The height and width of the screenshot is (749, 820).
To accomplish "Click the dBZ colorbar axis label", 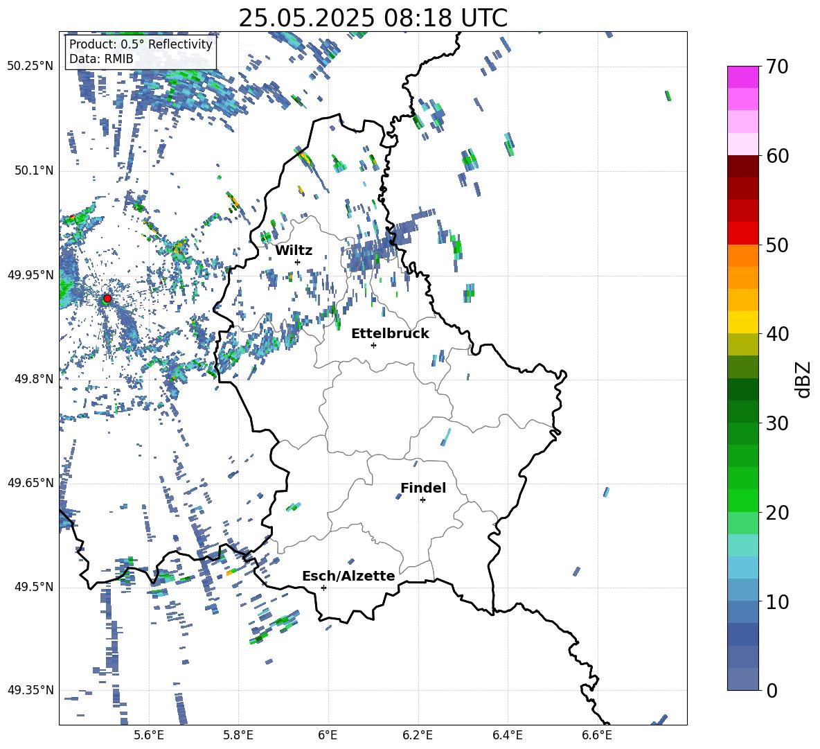I will point(804,379).
